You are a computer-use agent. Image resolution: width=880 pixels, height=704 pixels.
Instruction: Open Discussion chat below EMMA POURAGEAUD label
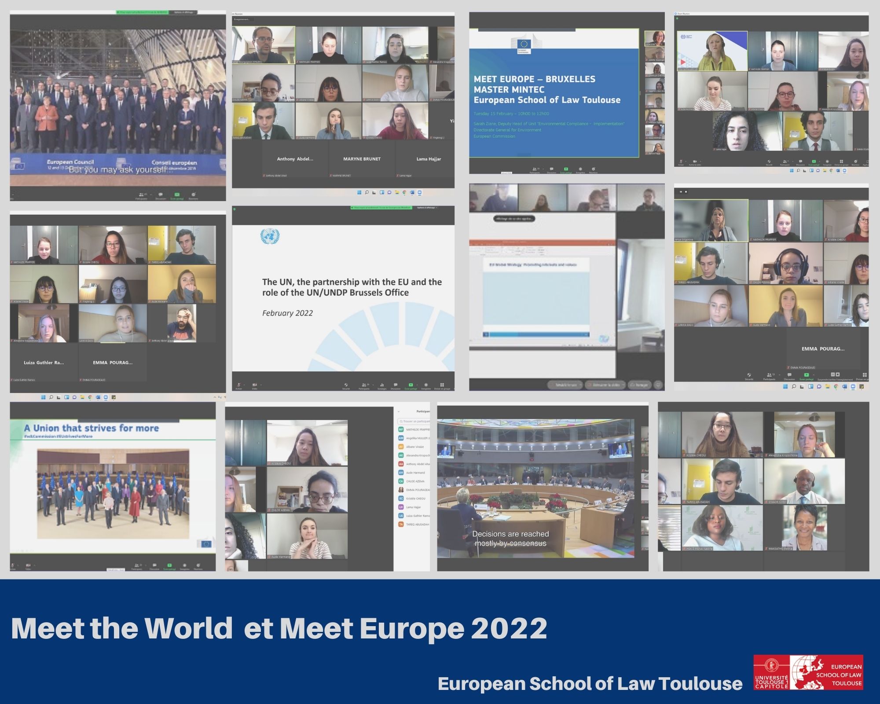pyautogui.click(x=789, y=377)
